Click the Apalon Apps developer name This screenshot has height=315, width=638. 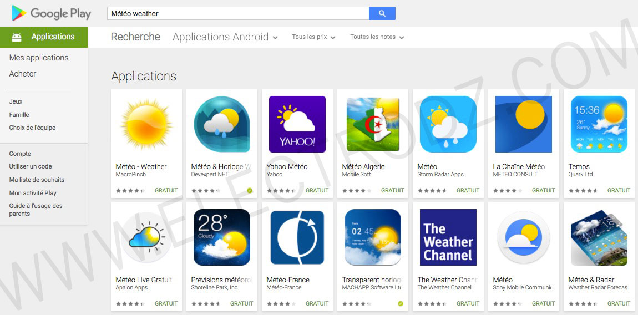click(x=131, y=287)
